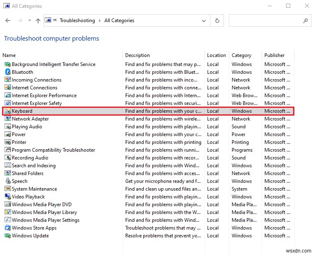Click the 'Programs' category cell

242,150
